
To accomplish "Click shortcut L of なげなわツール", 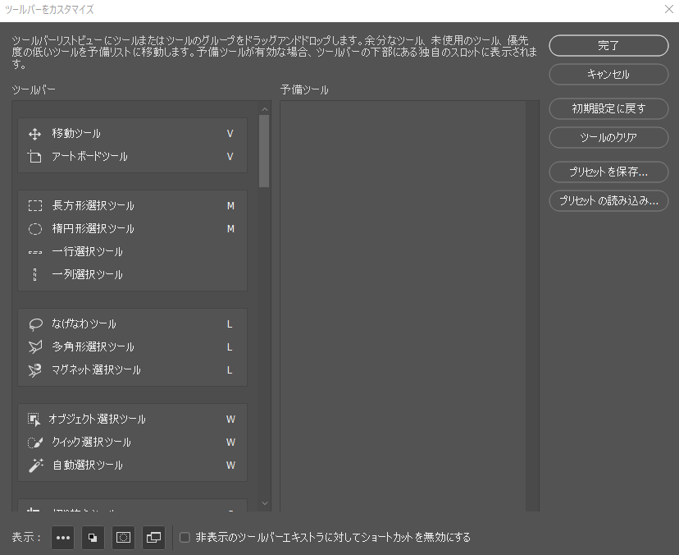I will coord(230,324).
